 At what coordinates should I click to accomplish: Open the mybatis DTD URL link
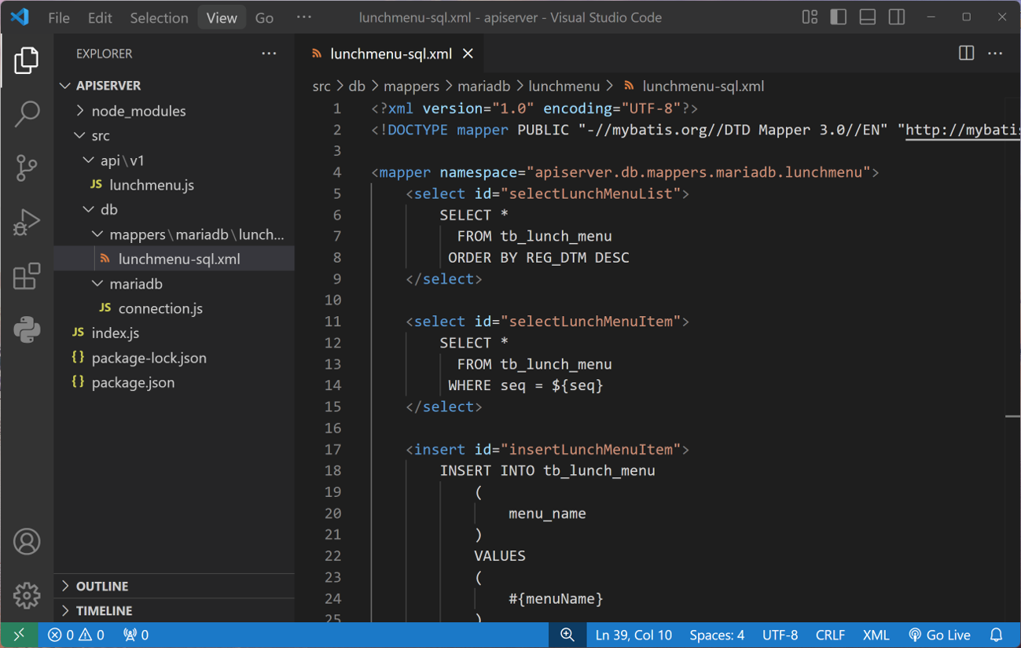point(963,130)
